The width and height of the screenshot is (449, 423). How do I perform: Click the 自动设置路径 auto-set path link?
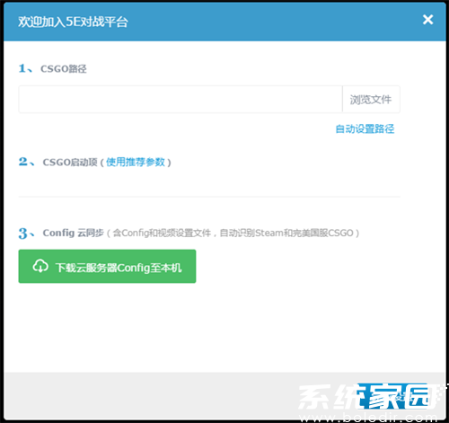[365, 129]
